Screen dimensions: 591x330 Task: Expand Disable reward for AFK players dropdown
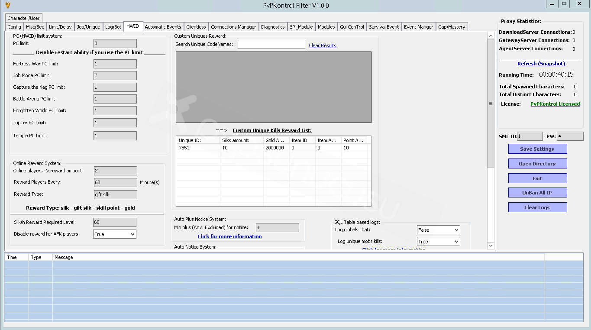pos(115,234)
